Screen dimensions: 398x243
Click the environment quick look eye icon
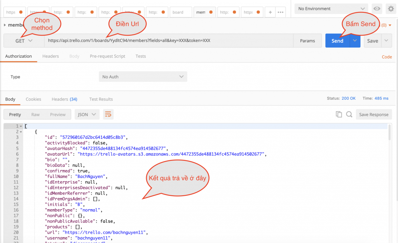[x=376, y=9]
